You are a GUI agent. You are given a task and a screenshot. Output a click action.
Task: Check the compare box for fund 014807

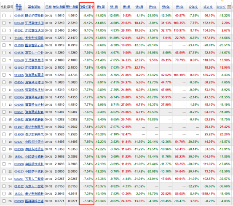[4, 127]
